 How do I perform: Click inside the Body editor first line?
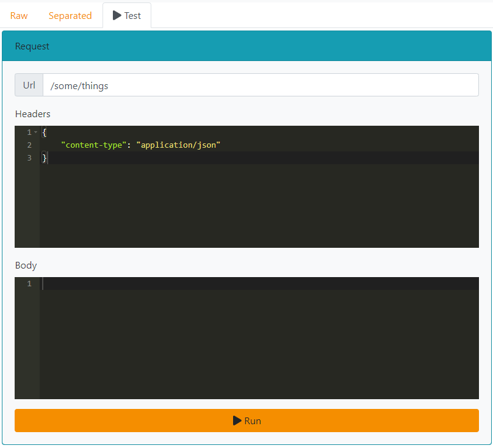[x=259, y=284]
